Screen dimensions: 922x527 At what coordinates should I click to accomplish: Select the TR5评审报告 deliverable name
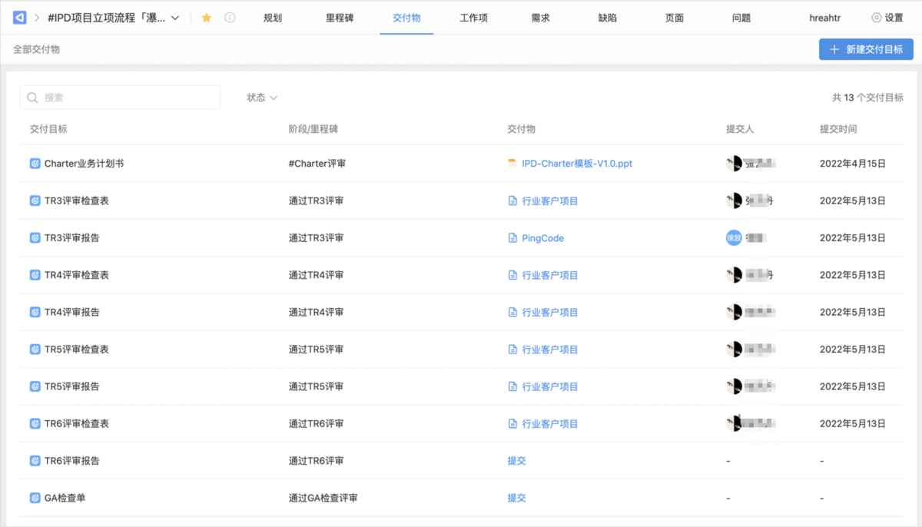[x=72, y=386]
